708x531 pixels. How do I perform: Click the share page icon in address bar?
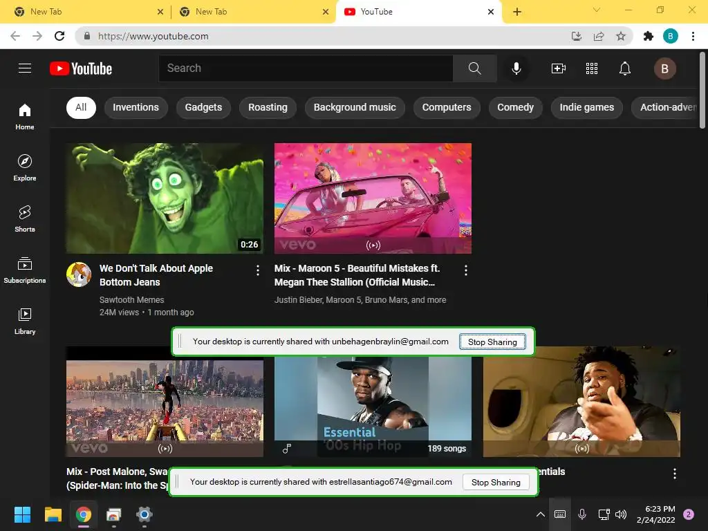pyautogui.click(x=599, y=36)
